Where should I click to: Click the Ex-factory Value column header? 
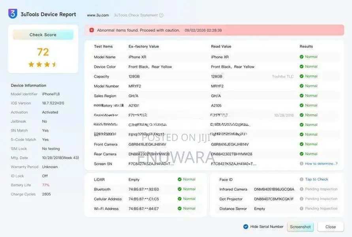[x=144, y=46]
